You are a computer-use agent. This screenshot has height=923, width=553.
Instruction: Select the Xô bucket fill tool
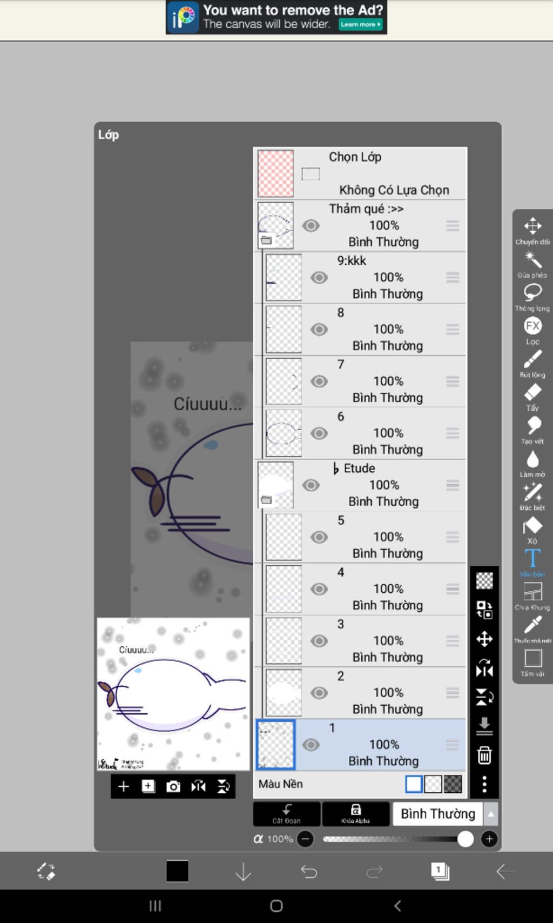[x=532, y=530]
